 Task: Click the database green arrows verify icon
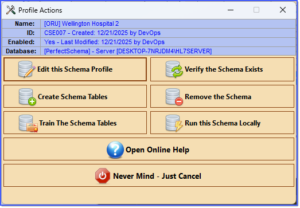coord(174,69)
